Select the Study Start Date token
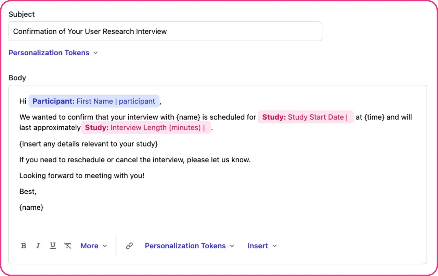Viewport: 438px width, 276px height. click(306, 117)
